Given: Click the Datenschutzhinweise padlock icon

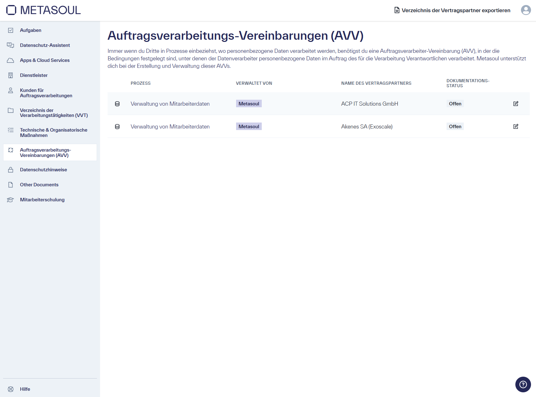Looking at the screenshot, I should point(11,170).
